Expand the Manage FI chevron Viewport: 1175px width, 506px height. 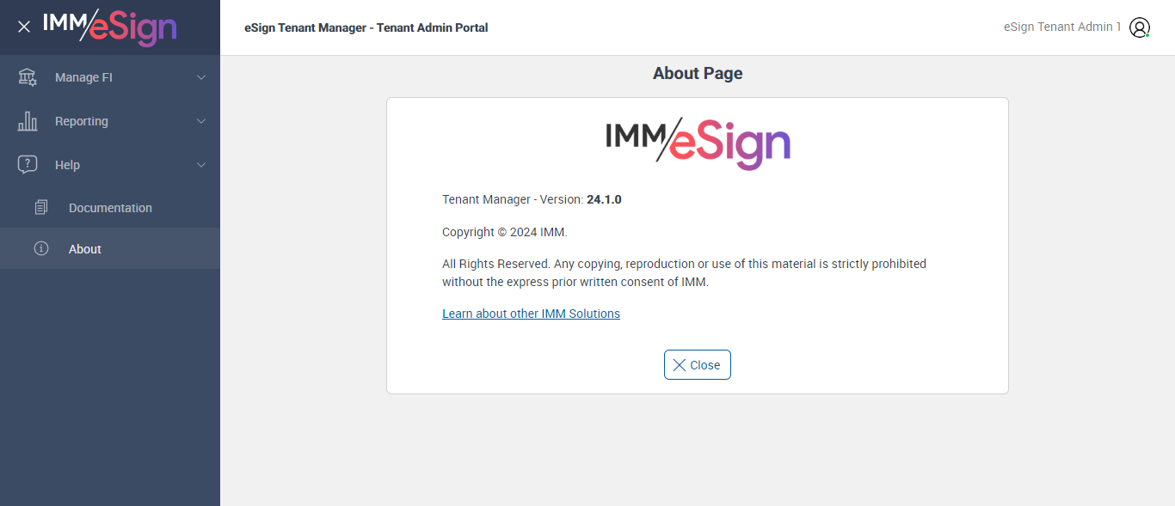pos(201,77)
